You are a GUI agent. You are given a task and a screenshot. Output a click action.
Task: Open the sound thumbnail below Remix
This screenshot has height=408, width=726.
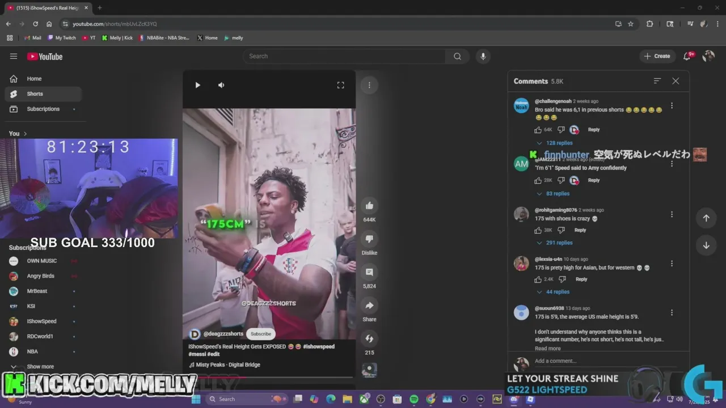369,369
